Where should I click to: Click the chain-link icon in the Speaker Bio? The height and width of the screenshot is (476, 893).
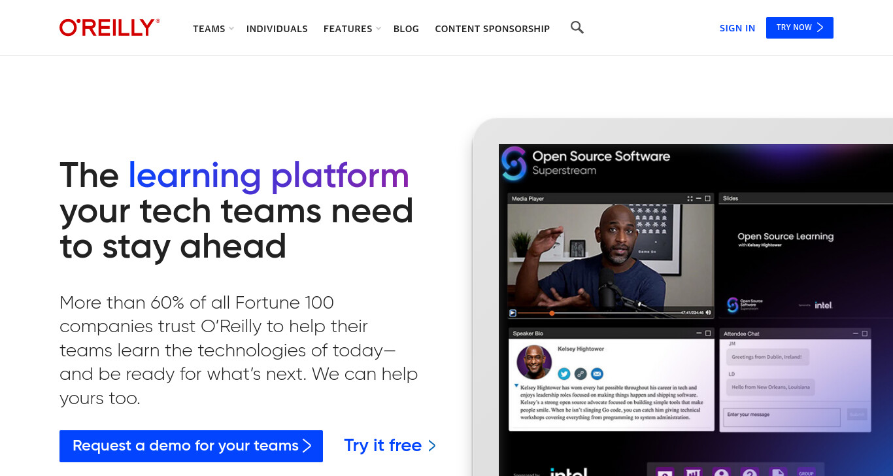click(x=581, y=374)
